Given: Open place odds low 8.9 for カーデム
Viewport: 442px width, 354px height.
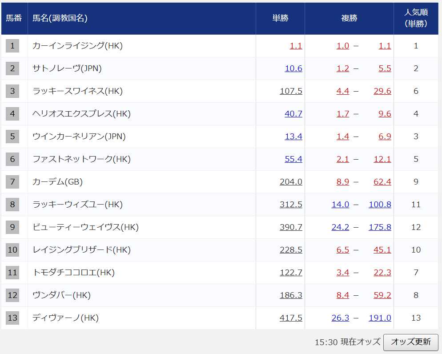Looking at the screenshot, I should tap(343, 182).
